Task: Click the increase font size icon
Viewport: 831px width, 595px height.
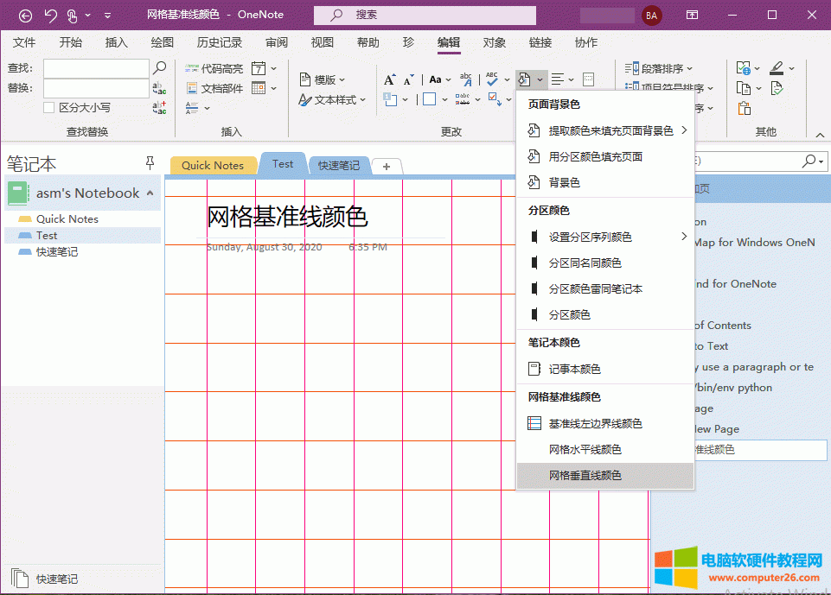Action: [390, 79]
